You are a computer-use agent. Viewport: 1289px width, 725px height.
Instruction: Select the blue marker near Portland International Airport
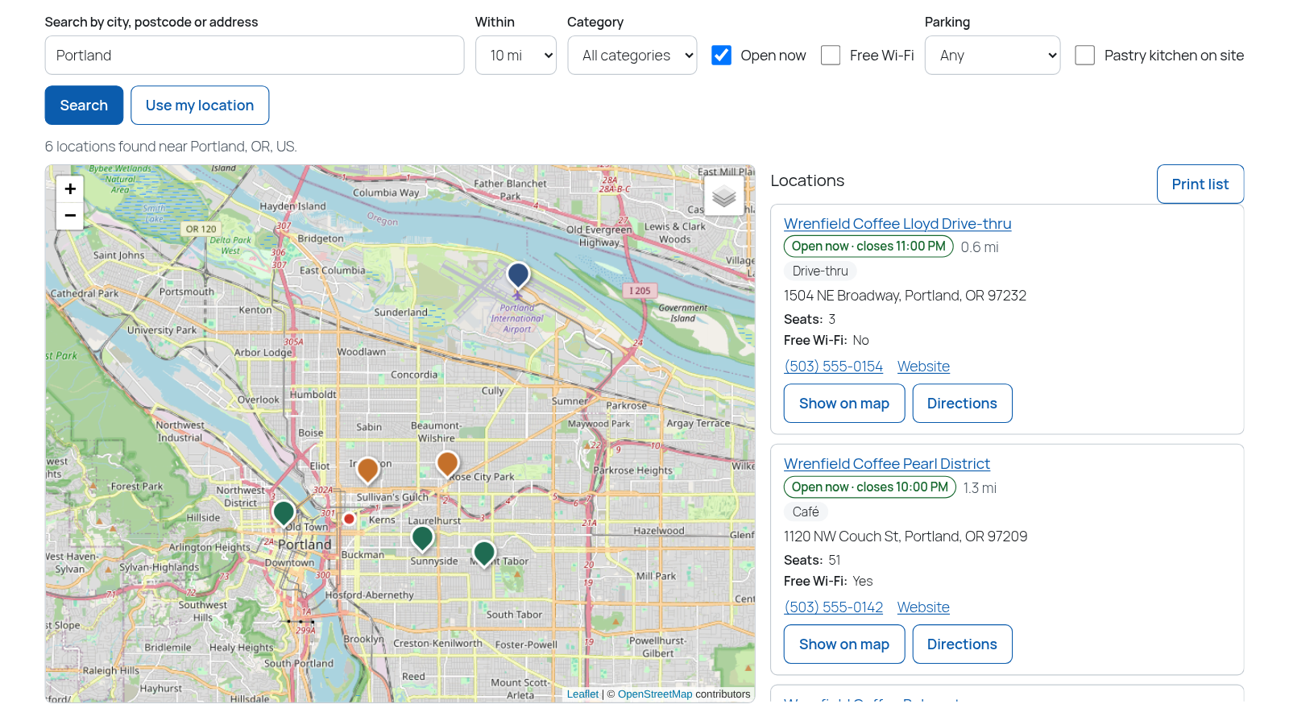click(x=518, y=275)
